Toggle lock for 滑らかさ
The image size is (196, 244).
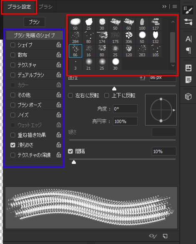click(x=59, y=145)
